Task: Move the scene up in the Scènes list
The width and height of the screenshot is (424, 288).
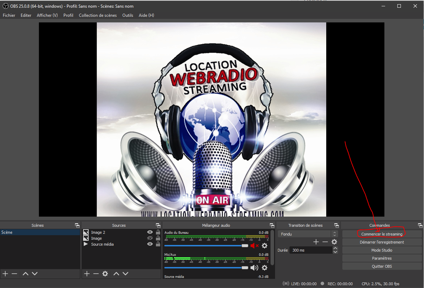Action: click(25, 274)
